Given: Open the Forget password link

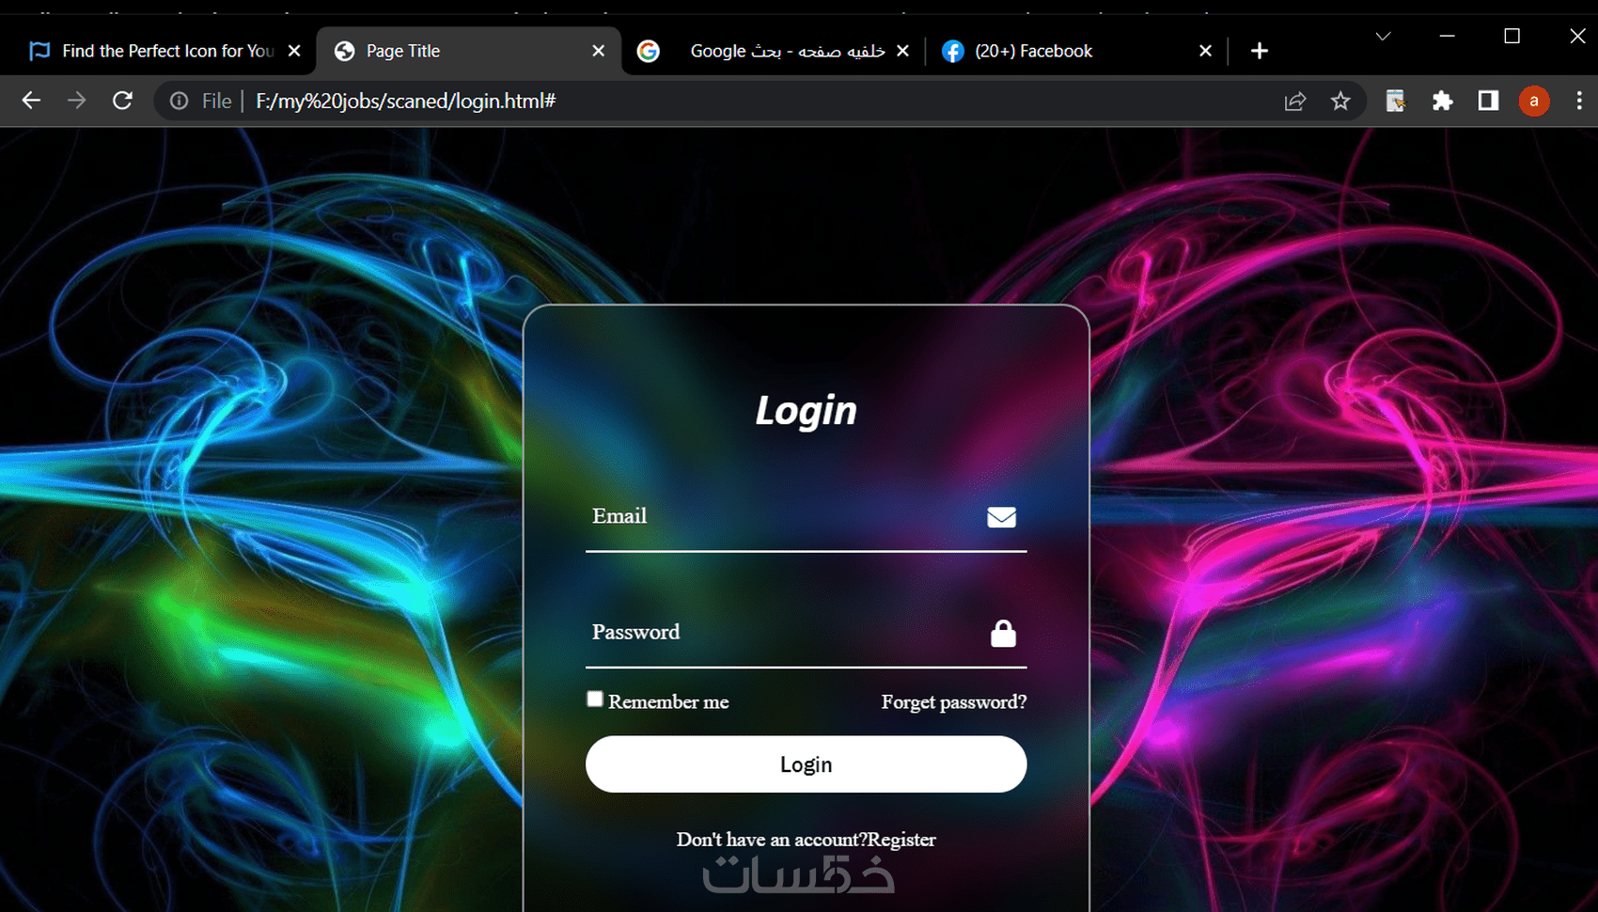Looking at the screenshot, I should tap(952, 701).
